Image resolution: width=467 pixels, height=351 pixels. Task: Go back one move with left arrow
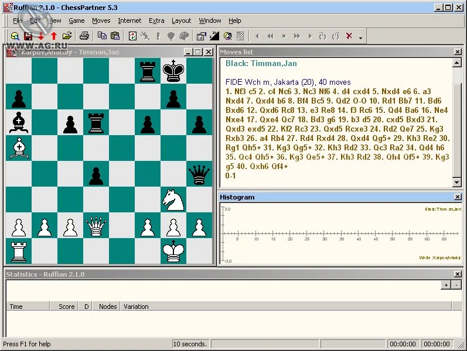click(x=257, y=36)
